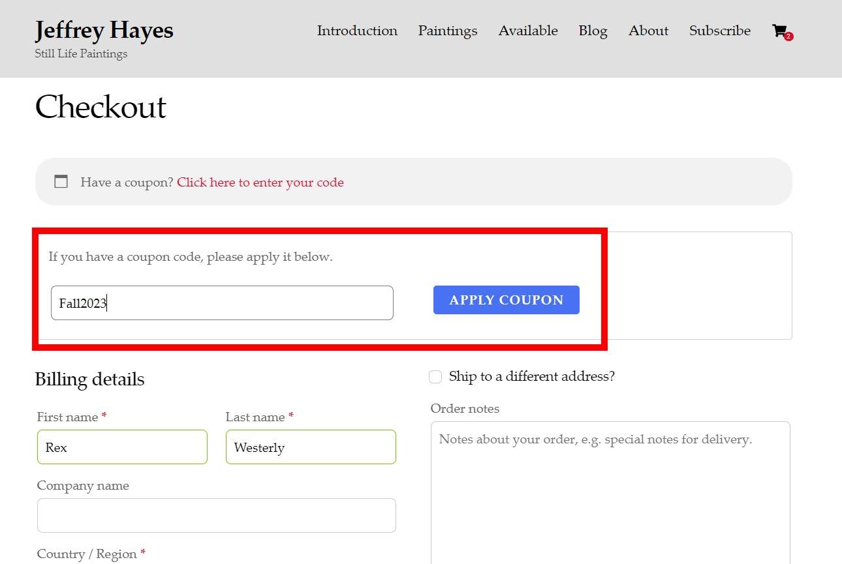Visit the Blog page
This screenshot has height=564, width=842.
click(x=593, y=31)
